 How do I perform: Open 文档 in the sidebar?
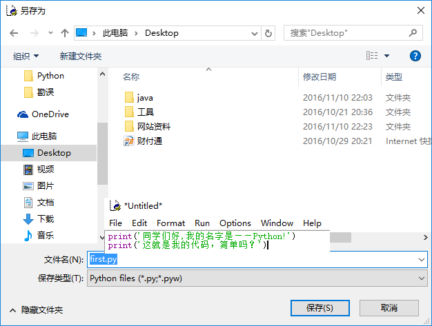[x=39, y=203]
